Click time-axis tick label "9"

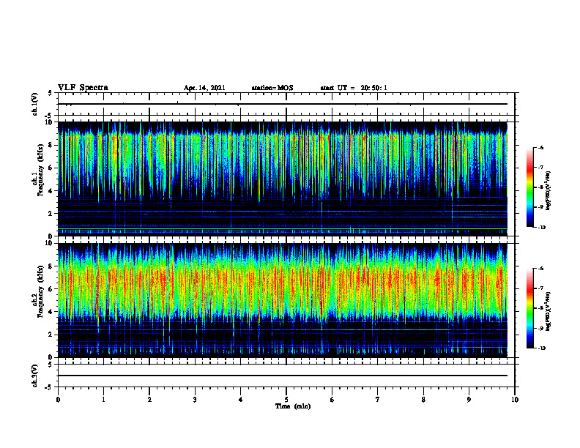click(469, 400)
